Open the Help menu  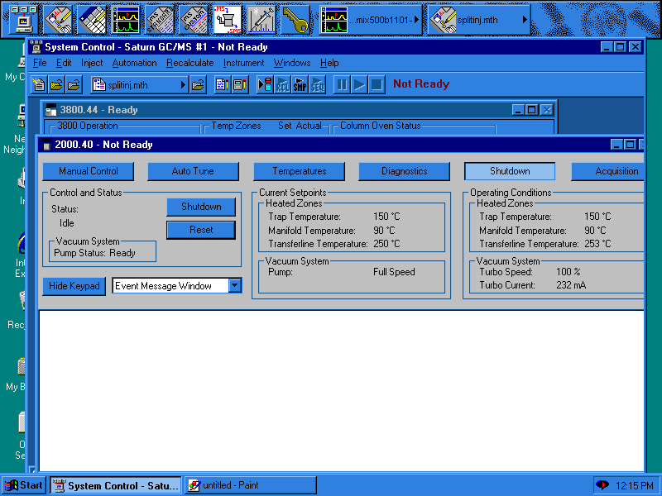click(329, 63)
